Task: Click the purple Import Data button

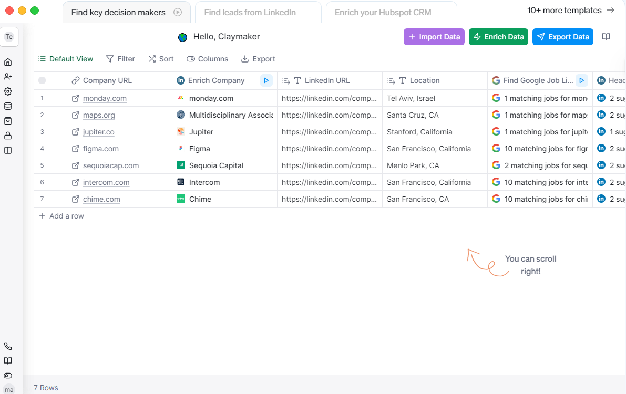Action: point(434,37)
